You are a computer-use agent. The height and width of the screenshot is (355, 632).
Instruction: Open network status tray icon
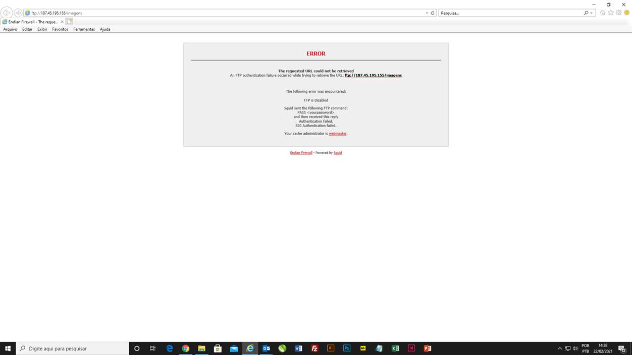click(568, 348)
